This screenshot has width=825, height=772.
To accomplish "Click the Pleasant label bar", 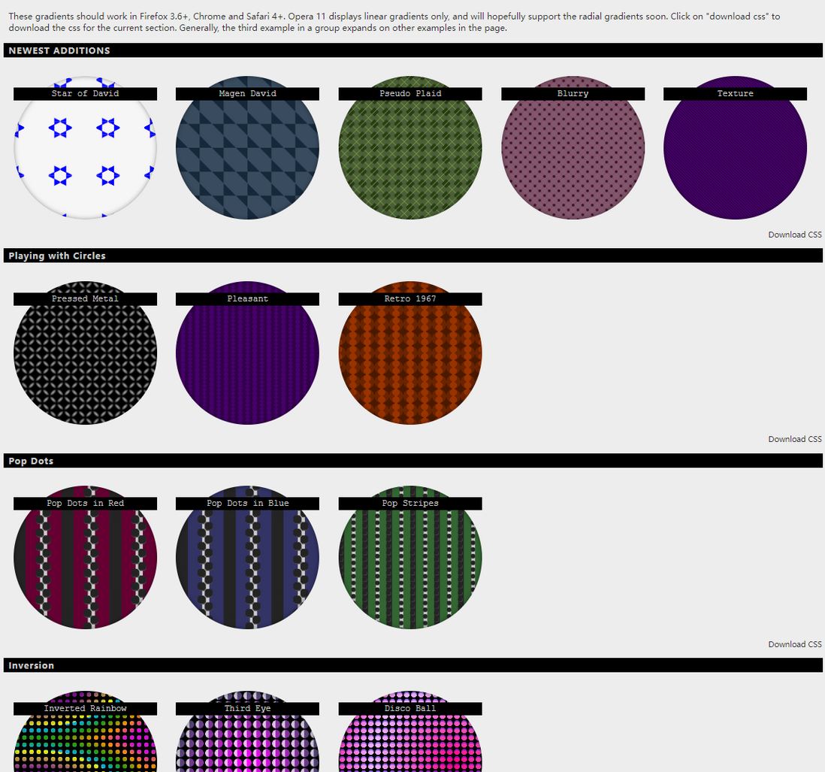I will [x=247, y=299].
